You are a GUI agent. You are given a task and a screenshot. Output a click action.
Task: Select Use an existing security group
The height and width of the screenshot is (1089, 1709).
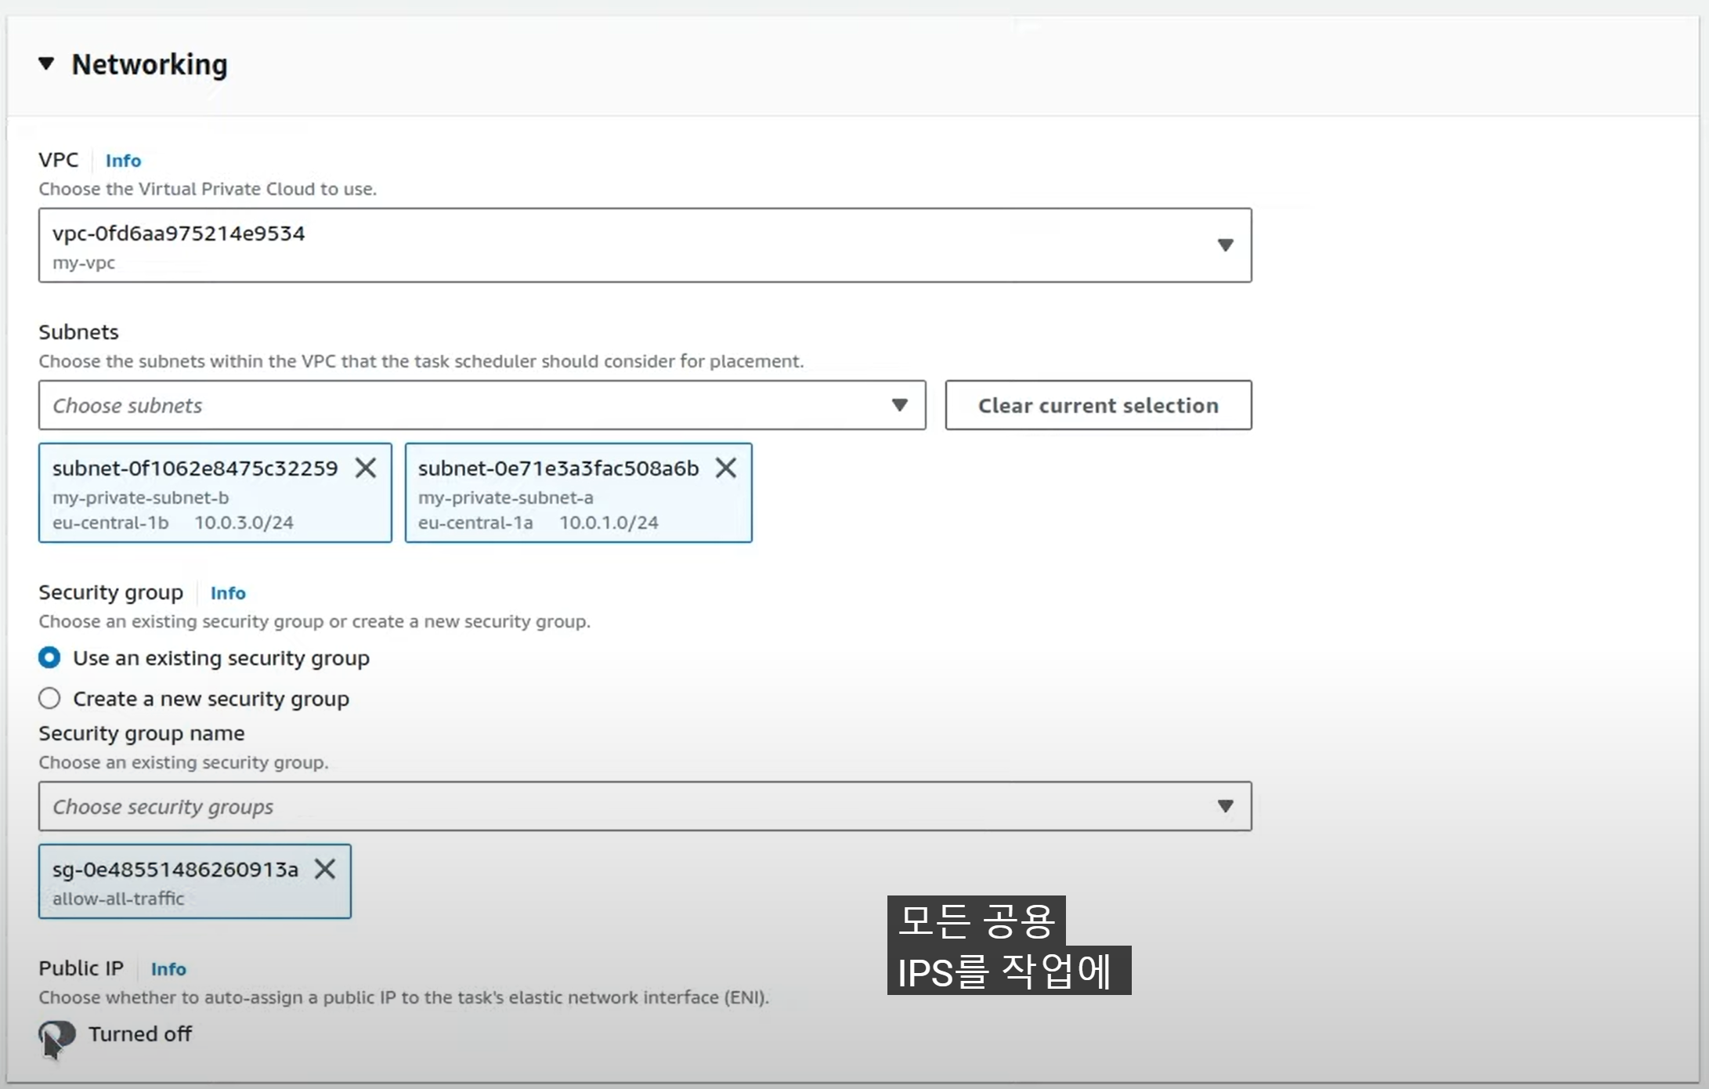49,657
